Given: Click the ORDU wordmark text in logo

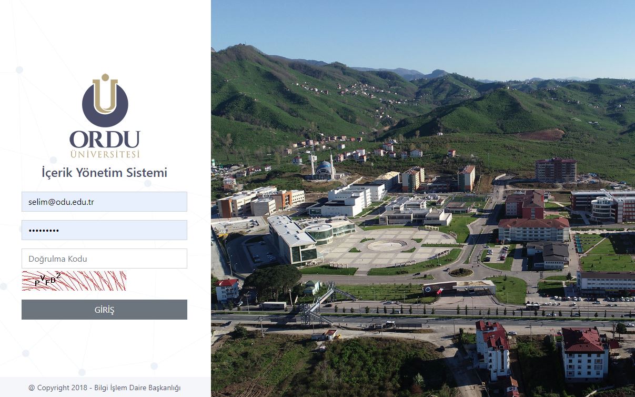Looking at the screenshot, I should (105, 140).
